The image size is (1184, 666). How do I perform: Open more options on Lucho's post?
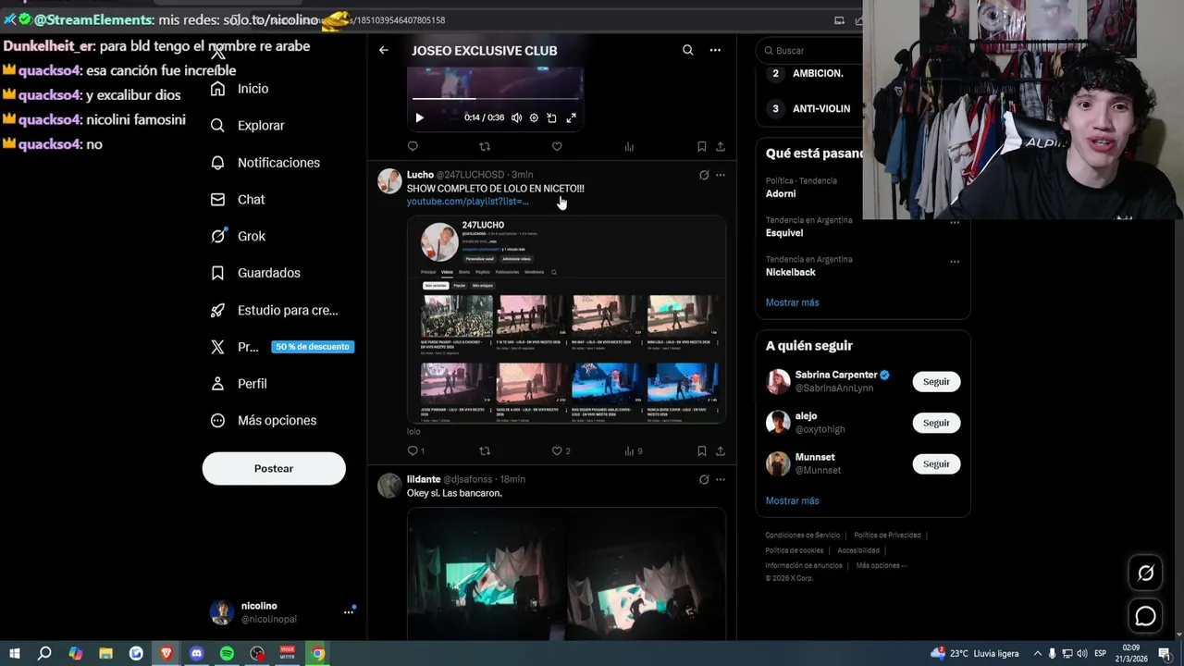point(721,175)
